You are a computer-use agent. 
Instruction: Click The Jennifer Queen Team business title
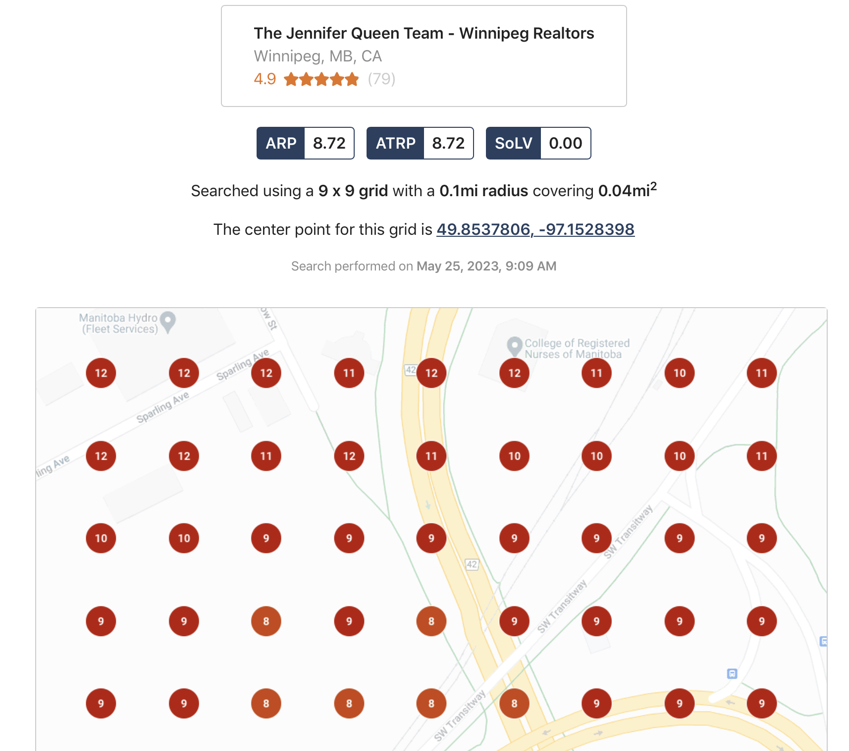click(x=424, y=33)
